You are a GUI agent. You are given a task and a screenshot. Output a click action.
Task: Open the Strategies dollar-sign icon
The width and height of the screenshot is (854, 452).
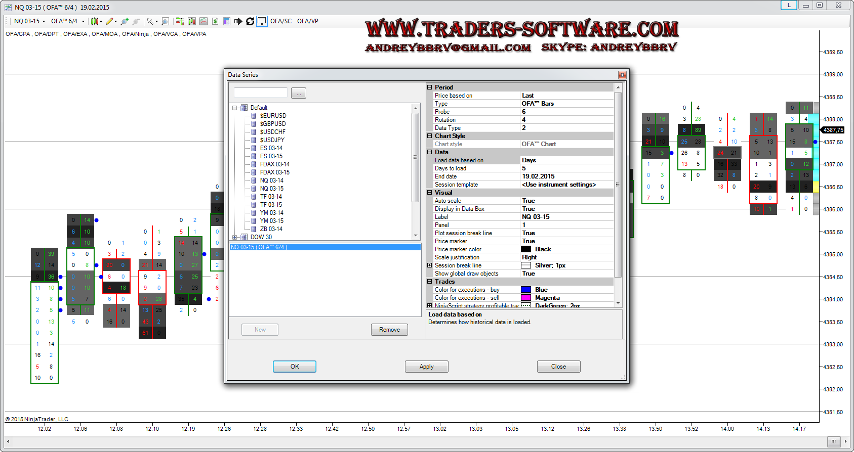pos(215,21)
